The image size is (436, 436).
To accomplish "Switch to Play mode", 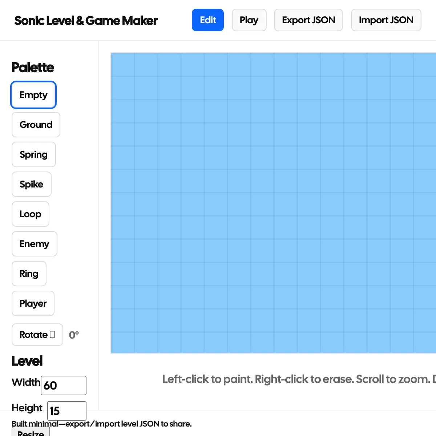I will [249, 20].
